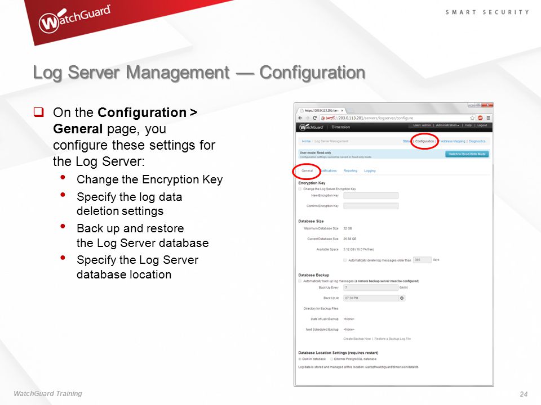
Task: Enable Automatically back up log messages
Action: click(300, 281)
